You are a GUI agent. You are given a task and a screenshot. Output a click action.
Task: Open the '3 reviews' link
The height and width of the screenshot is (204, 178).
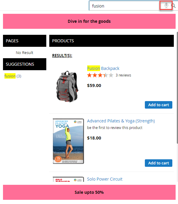[123, 75]
